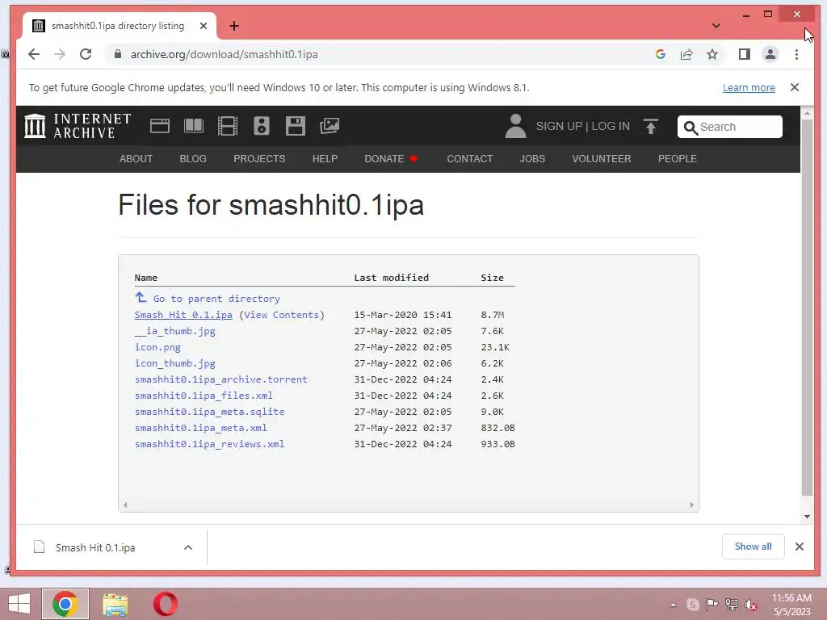Open the Video film icon
827x620 pixels.
pyautogui.click(x=227, y=126)
